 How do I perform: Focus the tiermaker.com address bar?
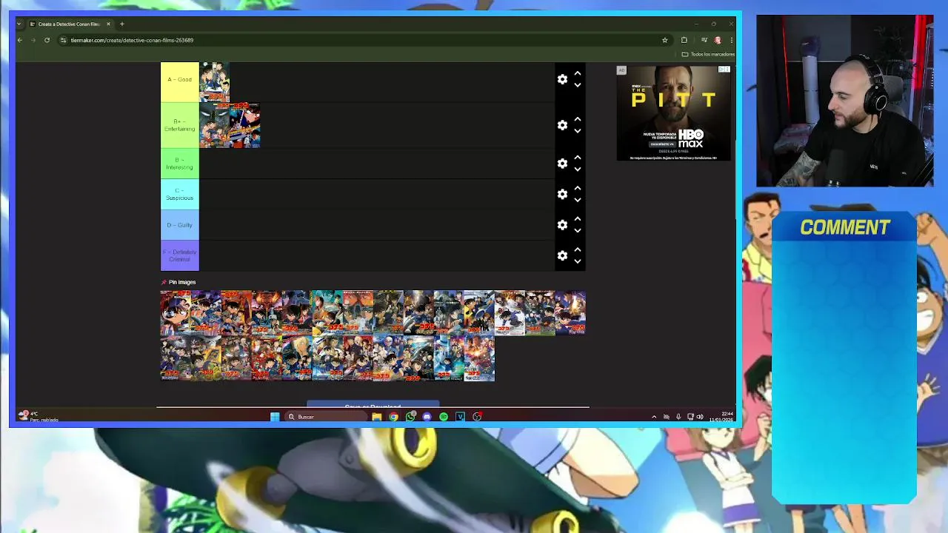point(363,40)
